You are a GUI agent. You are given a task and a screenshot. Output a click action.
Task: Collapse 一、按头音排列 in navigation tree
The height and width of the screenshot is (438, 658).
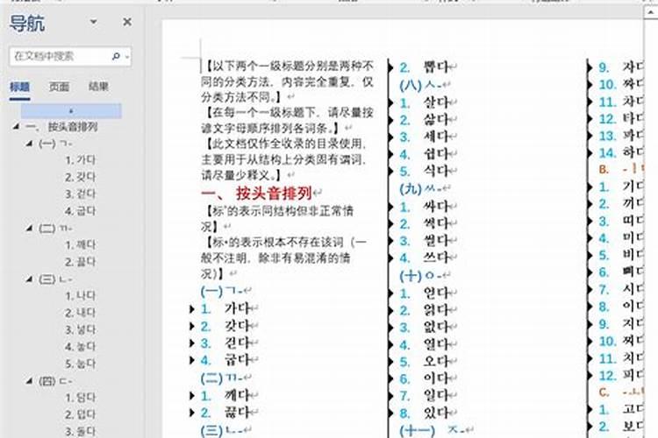(x=16, y=126)
